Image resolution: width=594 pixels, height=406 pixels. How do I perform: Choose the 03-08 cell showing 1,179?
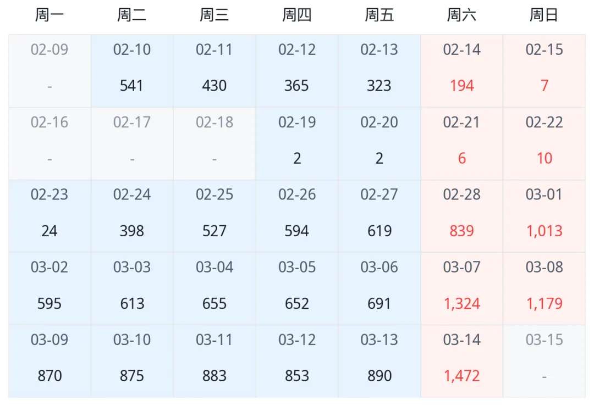pyautogui.click(x=544, y=288)
